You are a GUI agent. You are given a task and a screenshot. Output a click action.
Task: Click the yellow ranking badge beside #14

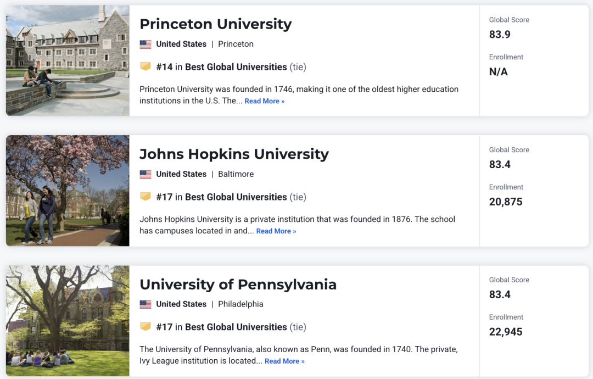(x=145, y=66)
